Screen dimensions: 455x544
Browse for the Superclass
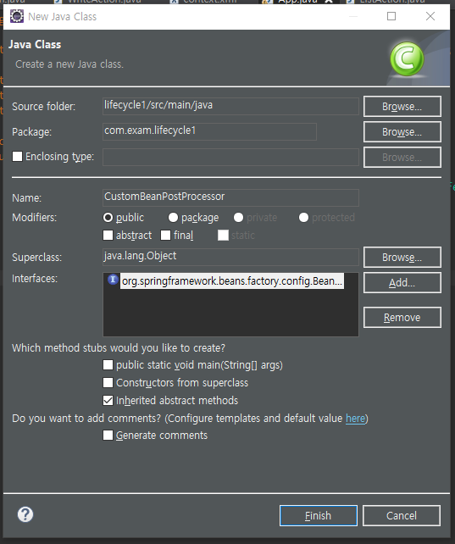click(x=402, y=257)
